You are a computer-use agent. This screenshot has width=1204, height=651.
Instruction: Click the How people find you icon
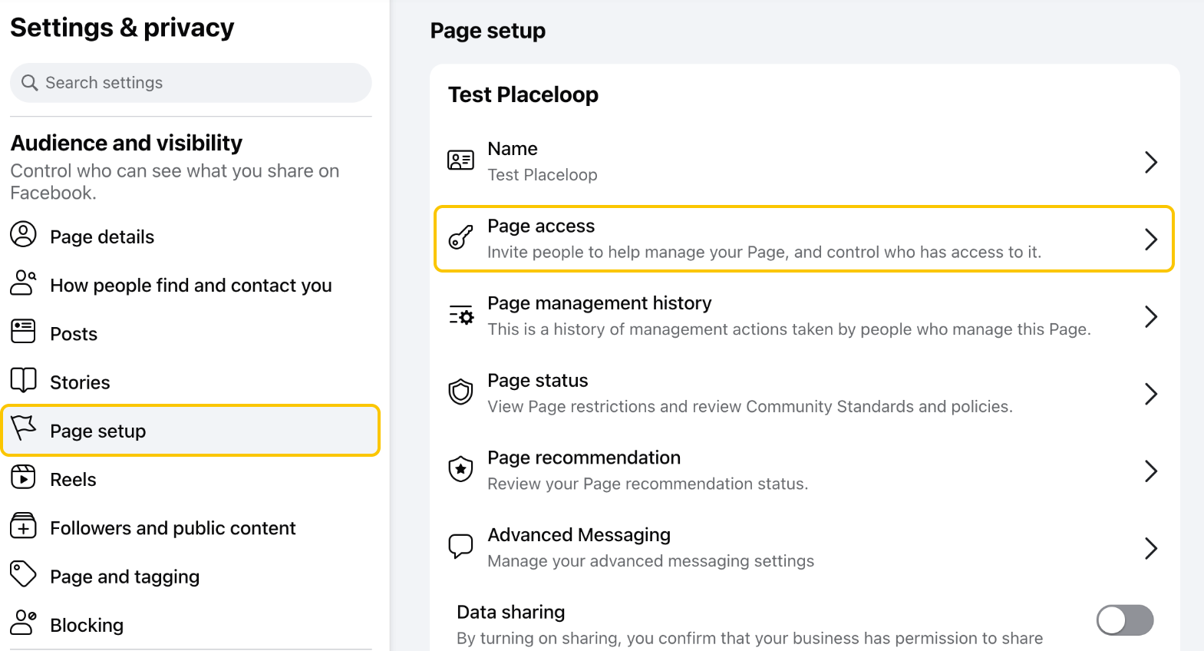point(23,283)
